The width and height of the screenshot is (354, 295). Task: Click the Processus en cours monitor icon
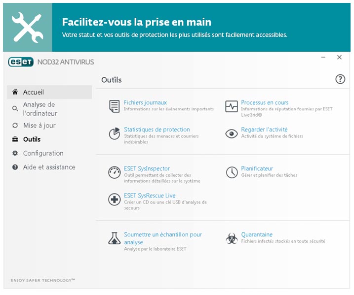pyautogui.click(x=231, y=106)
